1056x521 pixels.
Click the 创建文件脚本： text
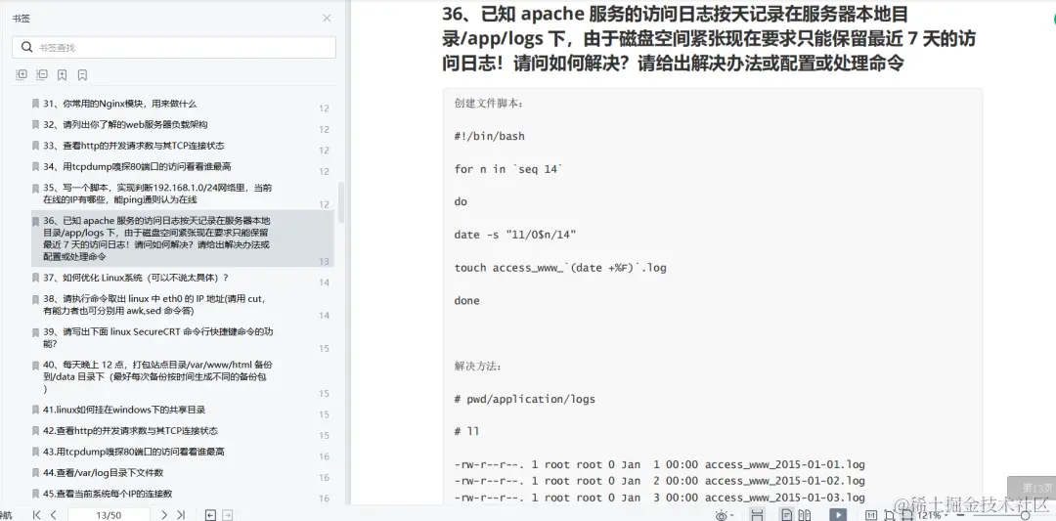click(x=489, y=103)
